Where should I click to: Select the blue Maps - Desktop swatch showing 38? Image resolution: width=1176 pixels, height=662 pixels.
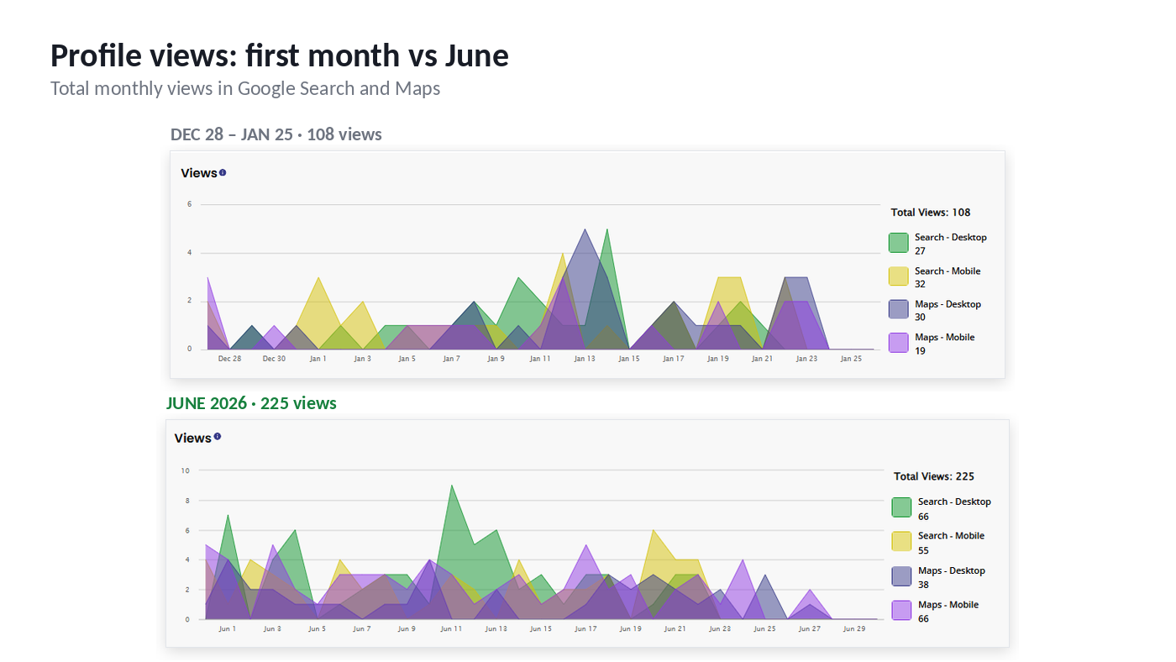pos(901,575)
